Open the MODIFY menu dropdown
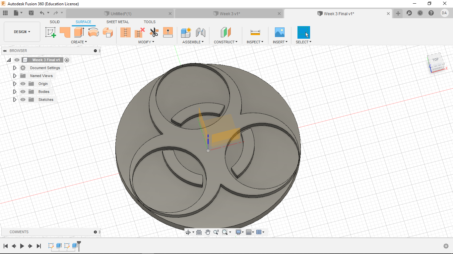The height and width of the screenshot is (254, 453). click(x=146, y=42)
